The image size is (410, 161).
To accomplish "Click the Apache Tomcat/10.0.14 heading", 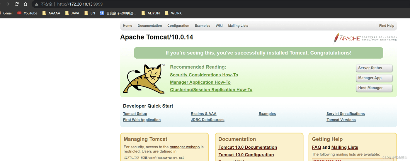I will coord(156,37).
